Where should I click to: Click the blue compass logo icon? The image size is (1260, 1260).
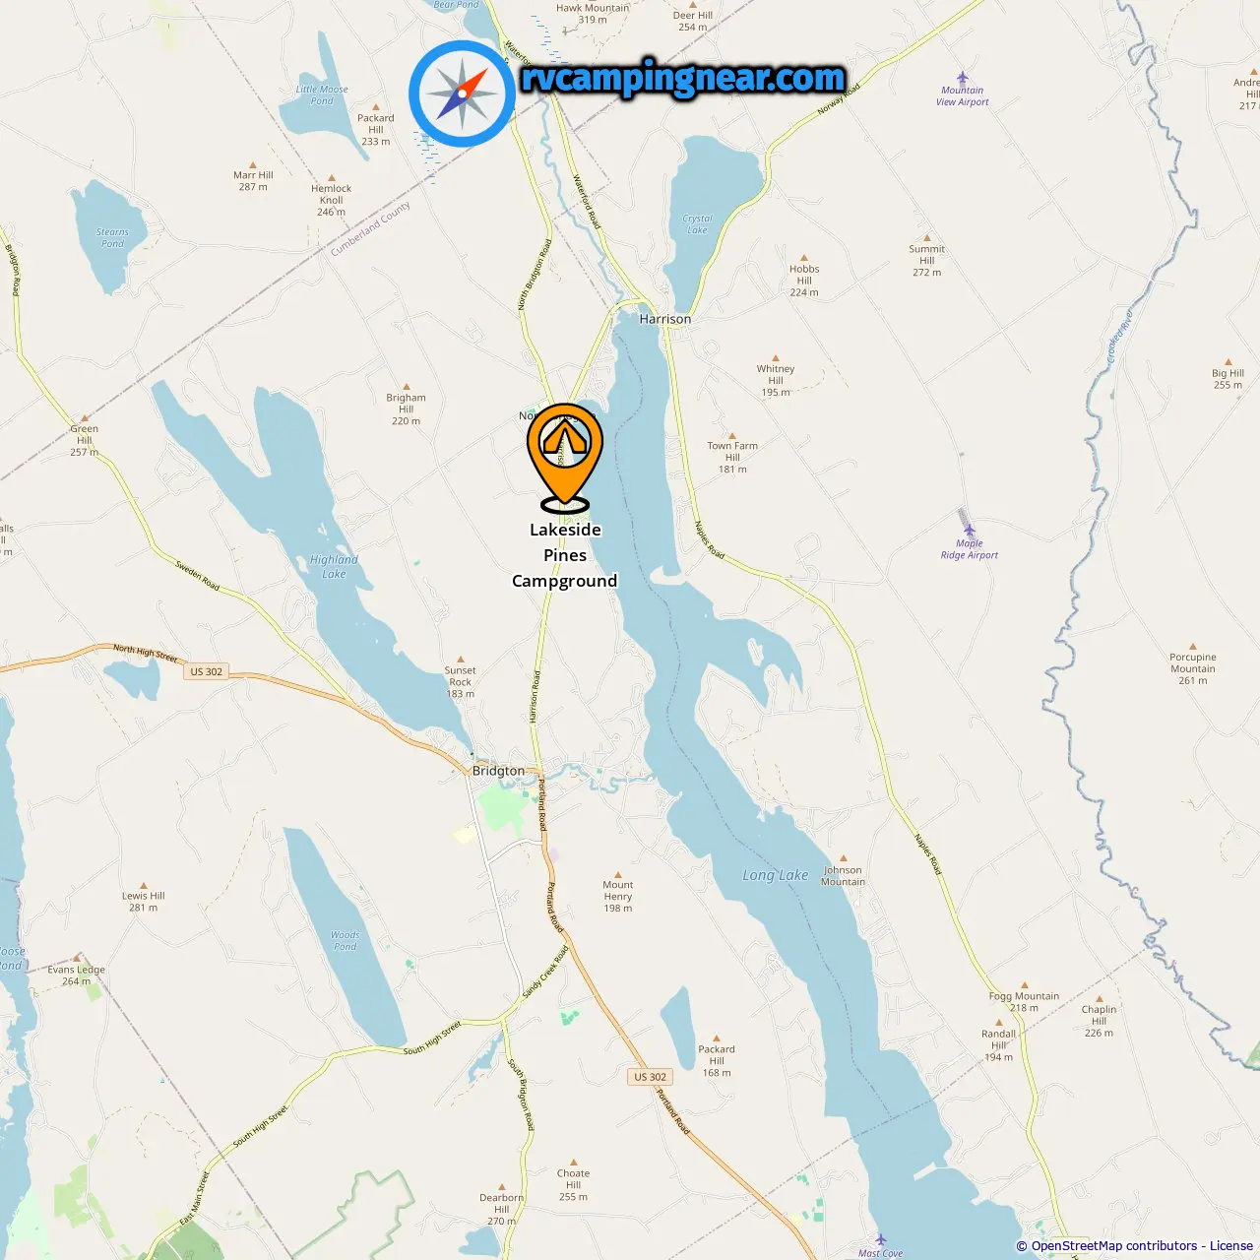pos(462,94)
